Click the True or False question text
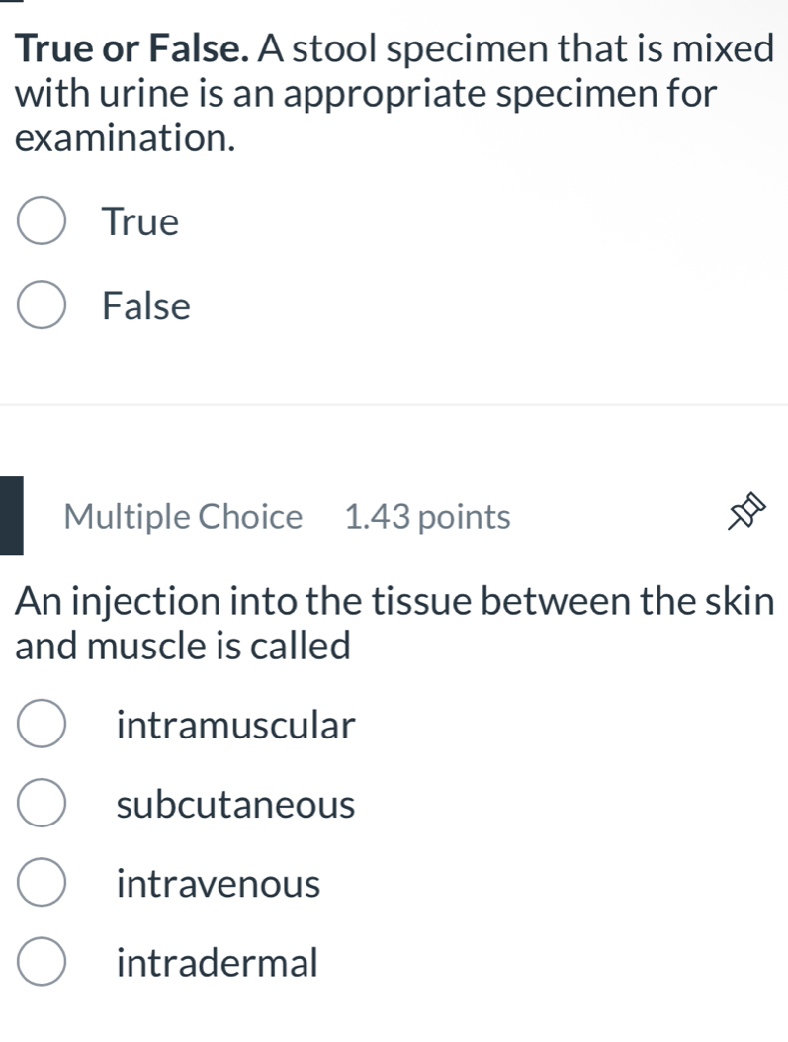Viewport: 788px width, 1042px height. [x=394, y=90]
